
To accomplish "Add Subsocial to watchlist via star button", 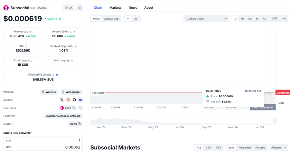I will pos(69,8).
